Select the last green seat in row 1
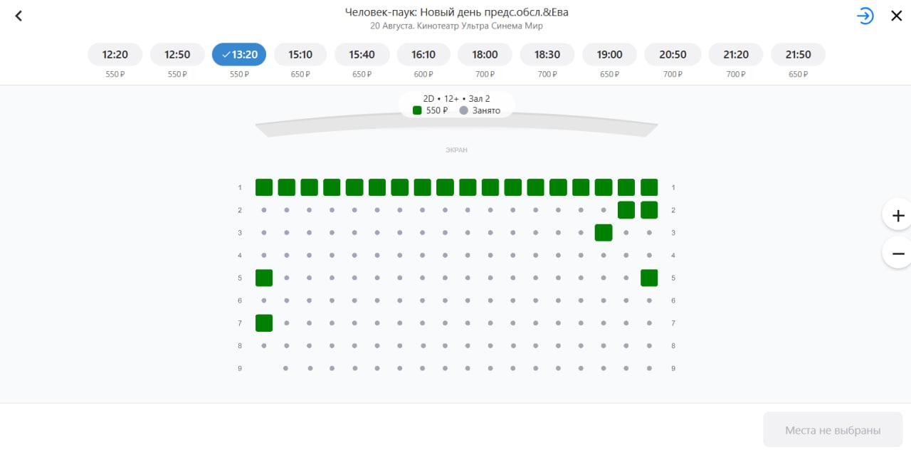This screenshot has height=450, width=911. [649, 187]
